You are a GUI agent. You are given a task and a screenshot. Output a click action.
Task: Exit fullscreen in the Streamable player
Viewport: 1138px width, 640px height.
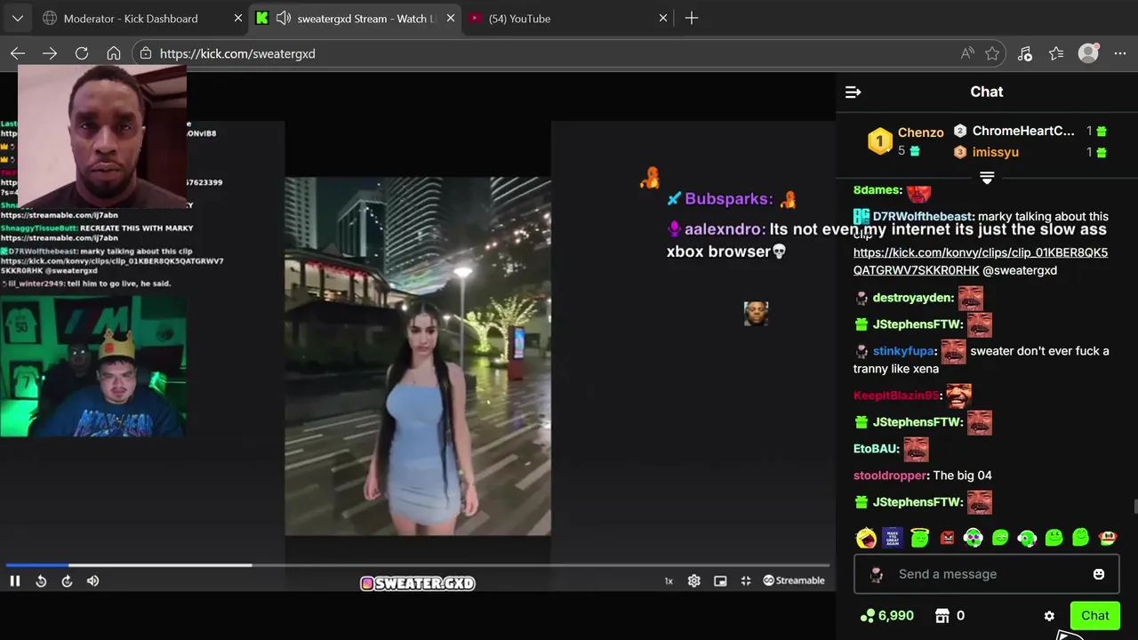pos(746,580)
